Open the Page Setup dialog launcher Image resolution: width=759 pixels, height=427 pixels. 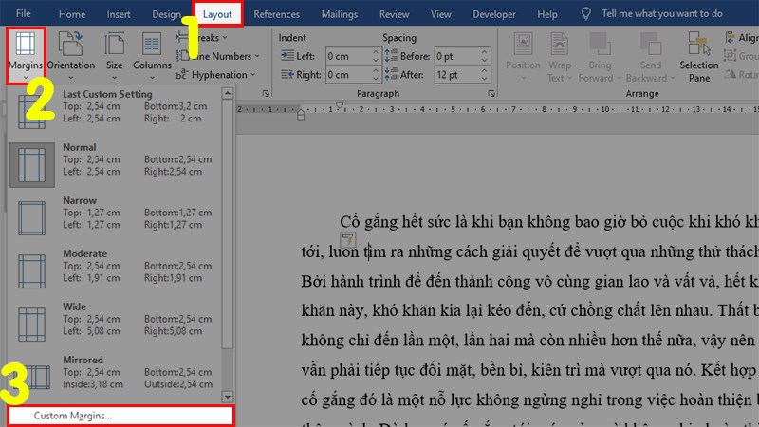click(x=266, y=93)
